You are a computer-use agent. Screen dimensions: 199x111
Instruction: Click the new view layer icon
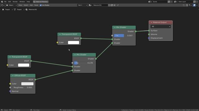[194, 2]
